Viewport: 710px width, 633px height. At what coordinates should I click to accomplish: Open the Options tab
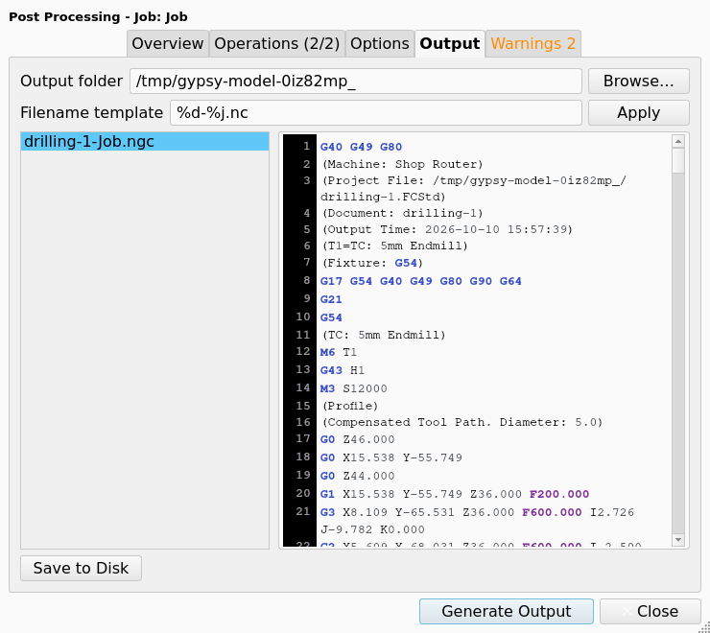pos(380,44)
